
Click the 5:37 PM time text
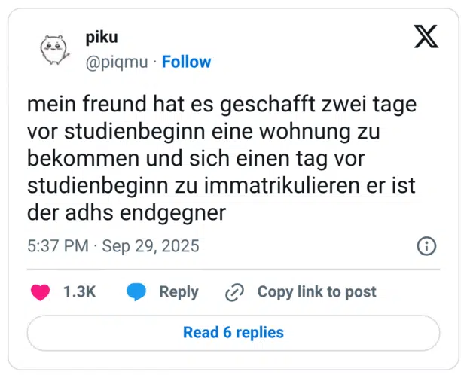click(x=58, y=246)
